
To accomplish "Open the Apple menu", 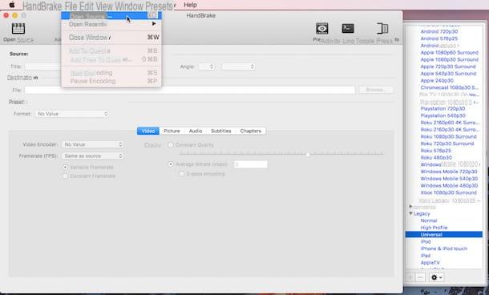I will click(12, 5).
